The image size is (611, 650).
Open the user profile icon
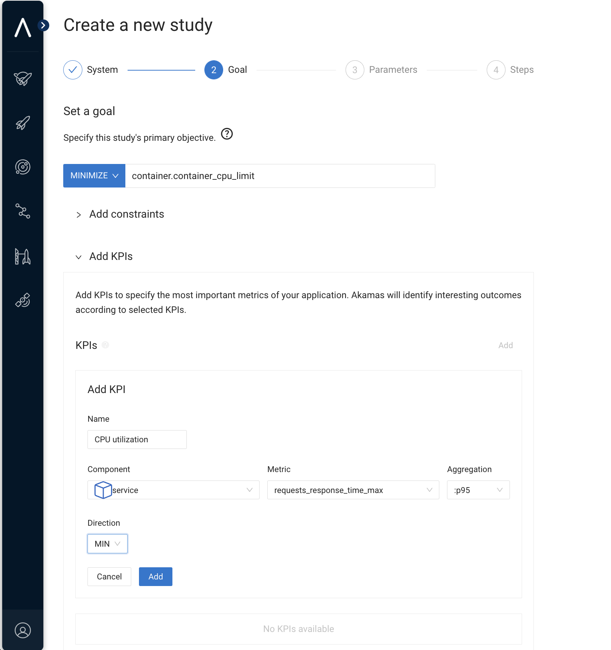22,630
